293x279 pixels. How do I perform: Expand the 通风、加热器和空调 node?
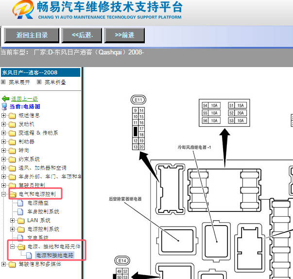click(x=3, y=168)
